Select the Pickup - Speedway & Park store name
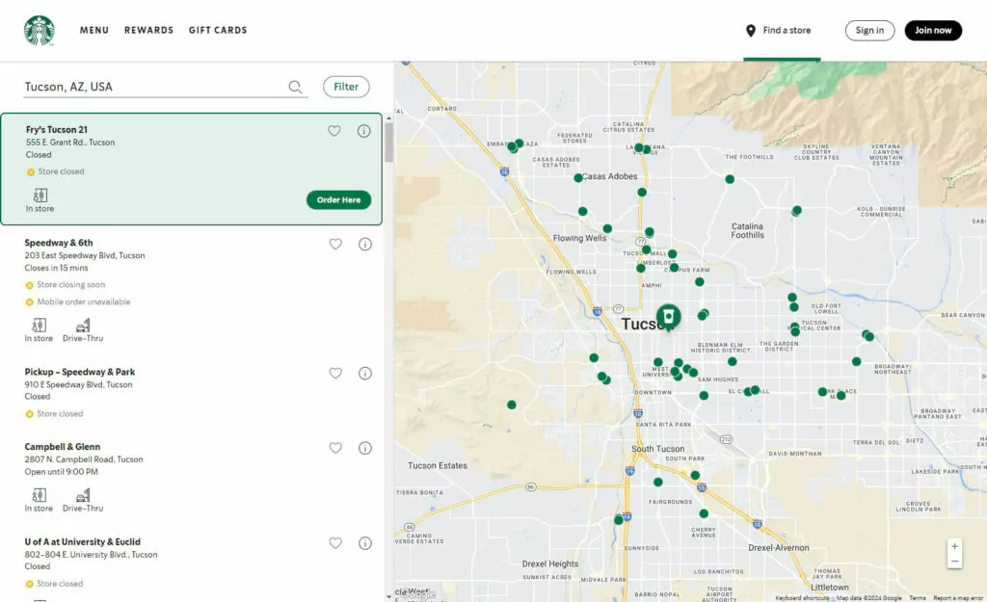This screenshot has width=987, height=602. (80, 372)
